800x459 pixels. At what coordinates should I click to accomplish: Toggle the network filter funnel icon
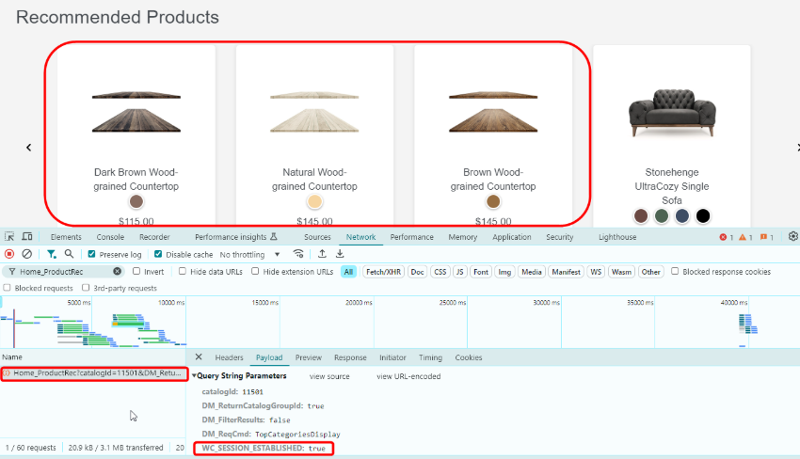click(51, 254)
